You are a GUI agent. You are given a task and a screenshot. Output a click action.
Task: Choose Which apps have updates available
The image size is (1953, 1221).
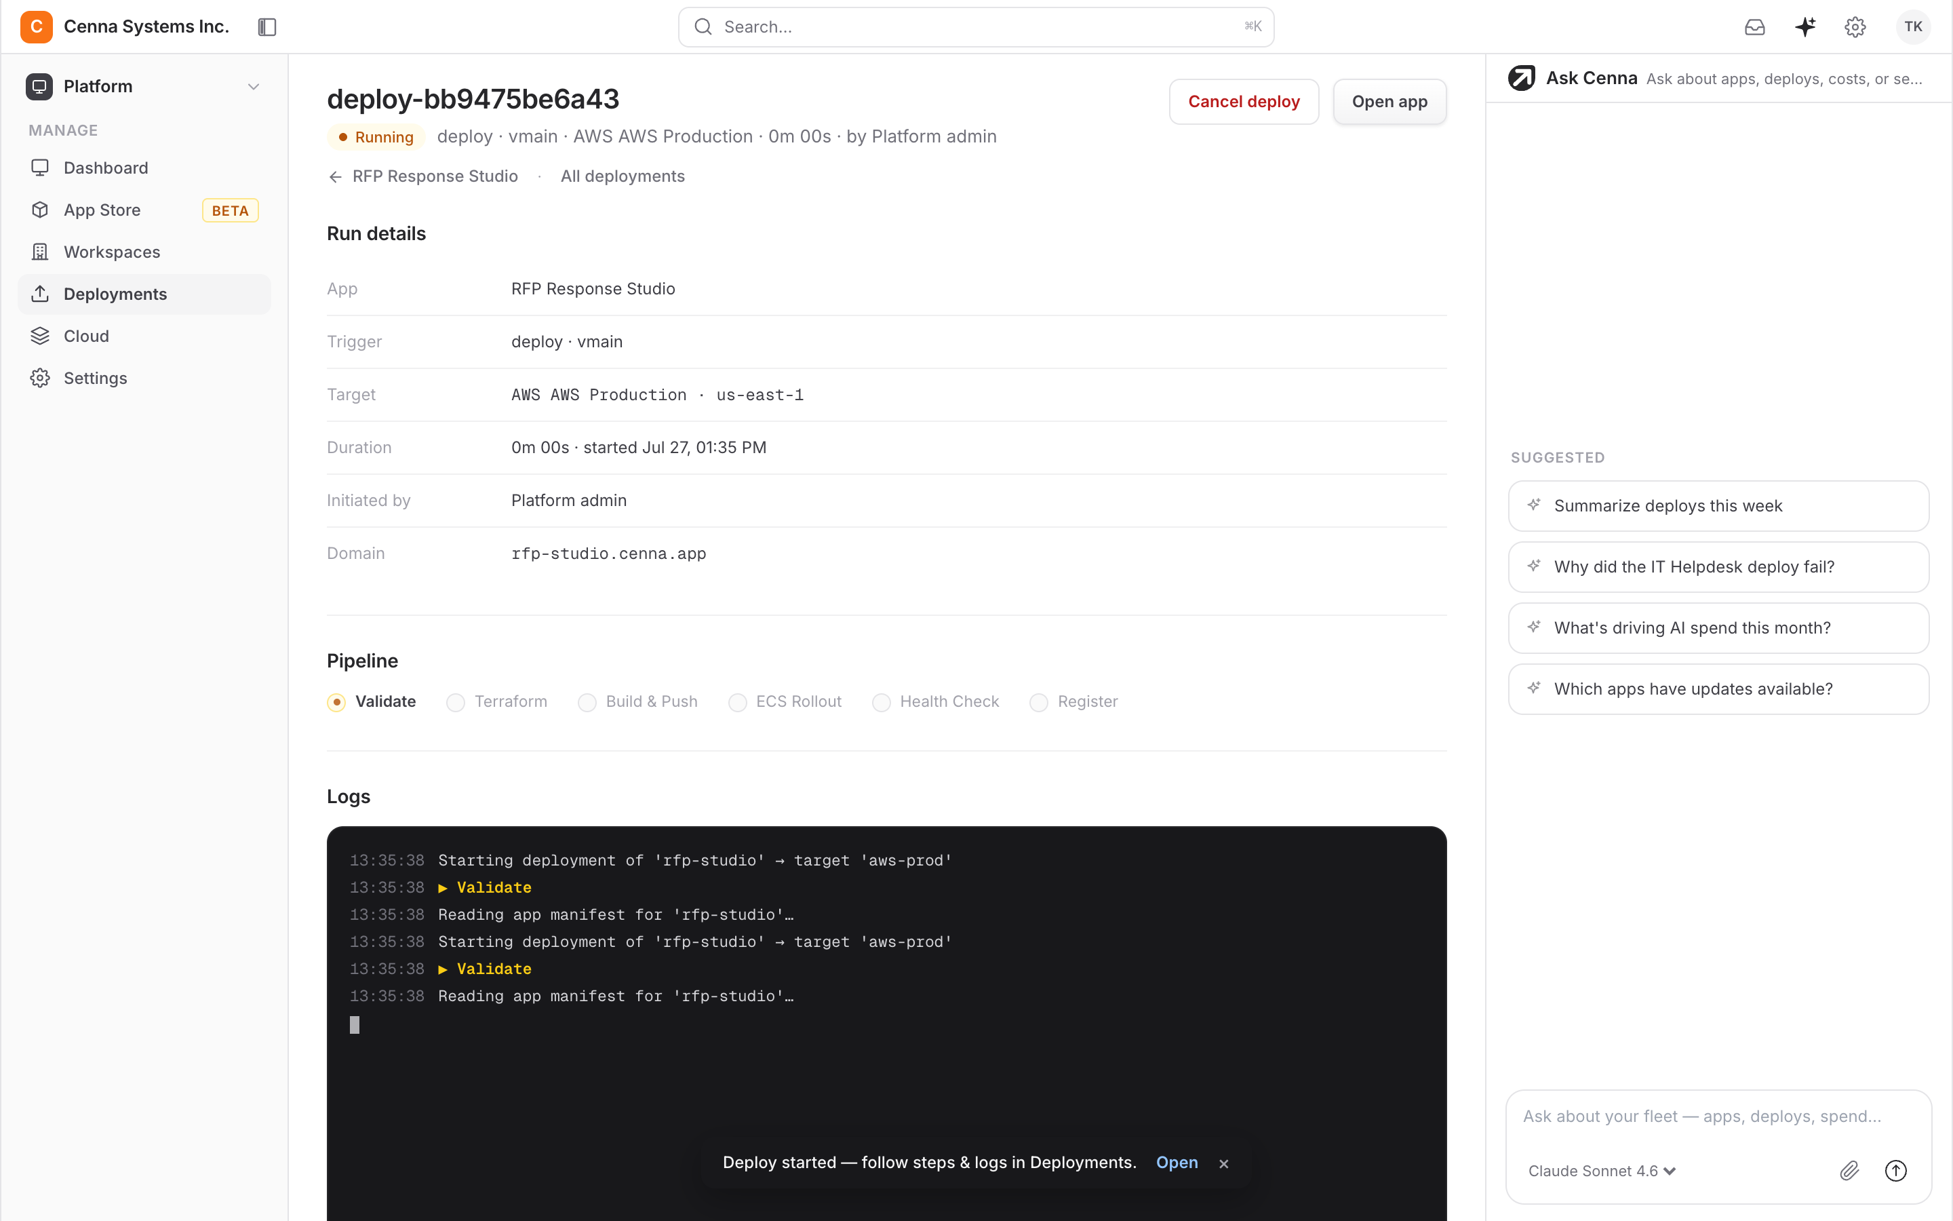pos(1718,689)
